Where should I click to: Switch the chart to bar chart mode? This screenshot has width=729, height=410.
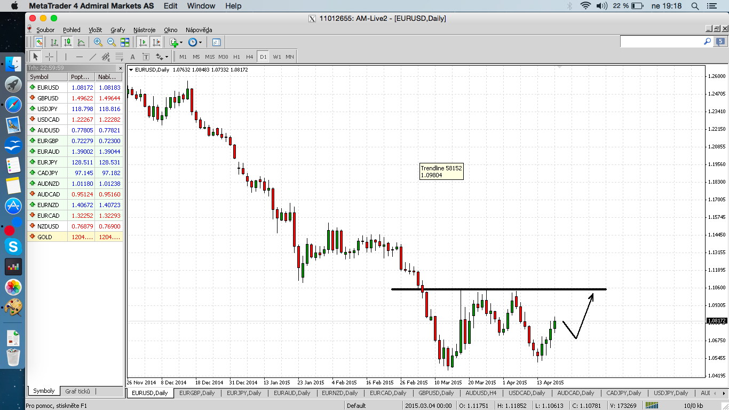[x=54, y=42]
